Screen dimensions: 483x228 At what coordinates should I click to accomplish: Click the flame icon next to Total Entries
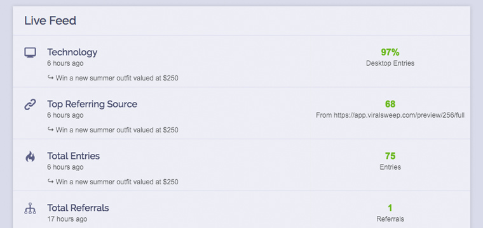31,157
